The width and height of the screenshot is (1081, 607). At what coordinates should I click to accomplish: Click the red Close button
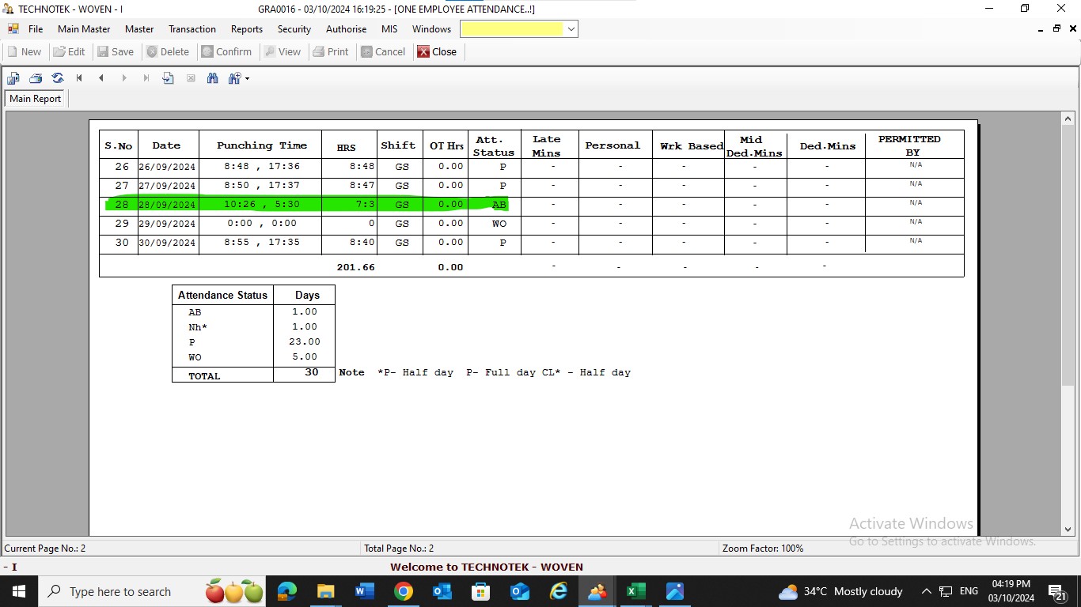[x=437, y=51]
